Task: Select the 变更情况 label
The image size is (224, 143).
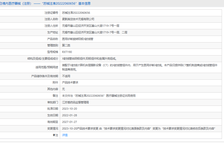Action: [x=53, y=128]
